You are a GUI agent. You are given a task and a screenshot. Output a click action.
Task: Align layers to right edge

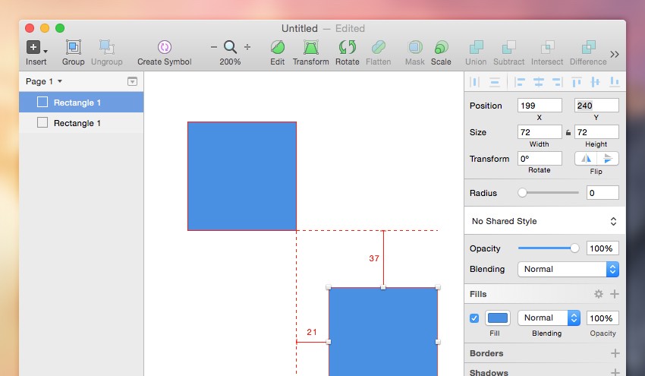pos(558,82)
